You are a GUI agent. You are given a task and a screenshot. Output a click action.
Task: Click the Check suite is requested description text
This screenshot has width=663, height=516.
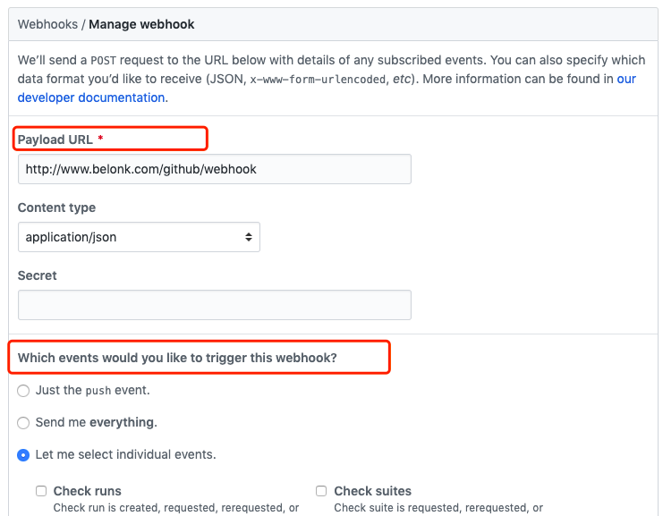pos(438,508)
